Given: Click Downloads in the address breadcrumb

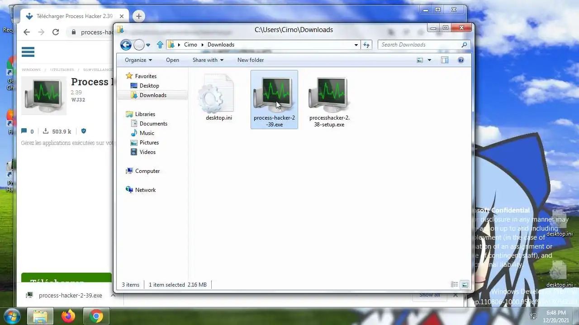Looking at the screenshot, I should pyautogui.click(x=221, y=45).
